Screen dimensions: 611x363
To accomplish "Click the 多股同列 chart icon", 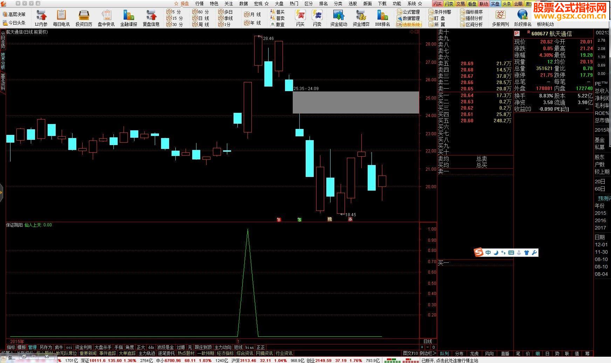I will 500,18.
